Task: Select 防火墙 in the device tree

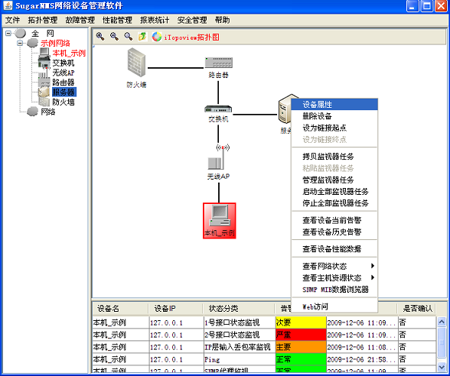Action: pos(64,102)
